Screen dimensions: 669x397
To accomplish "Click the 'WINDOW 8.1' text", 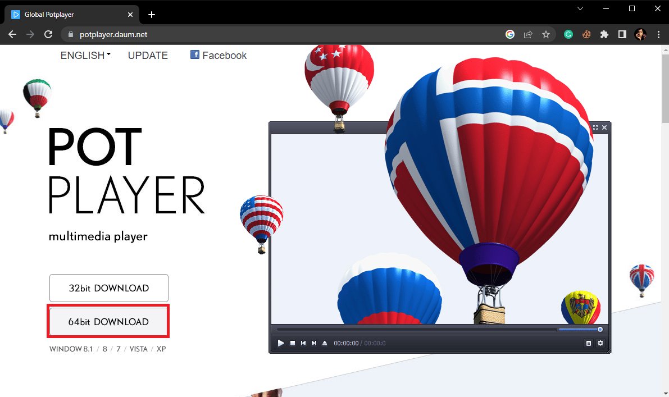I will tap(71, 349).
